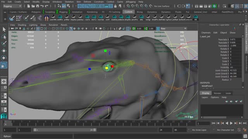Open the Skeleton menu
This screenshot has width=248, height=139.
[69, 2]
